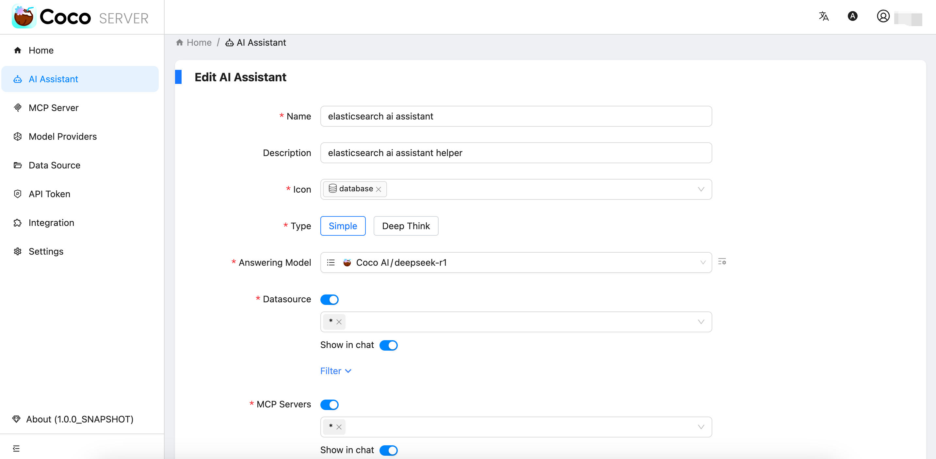
Task: Click the Settings gear icon in sidebar
Action: pos(17,251)
